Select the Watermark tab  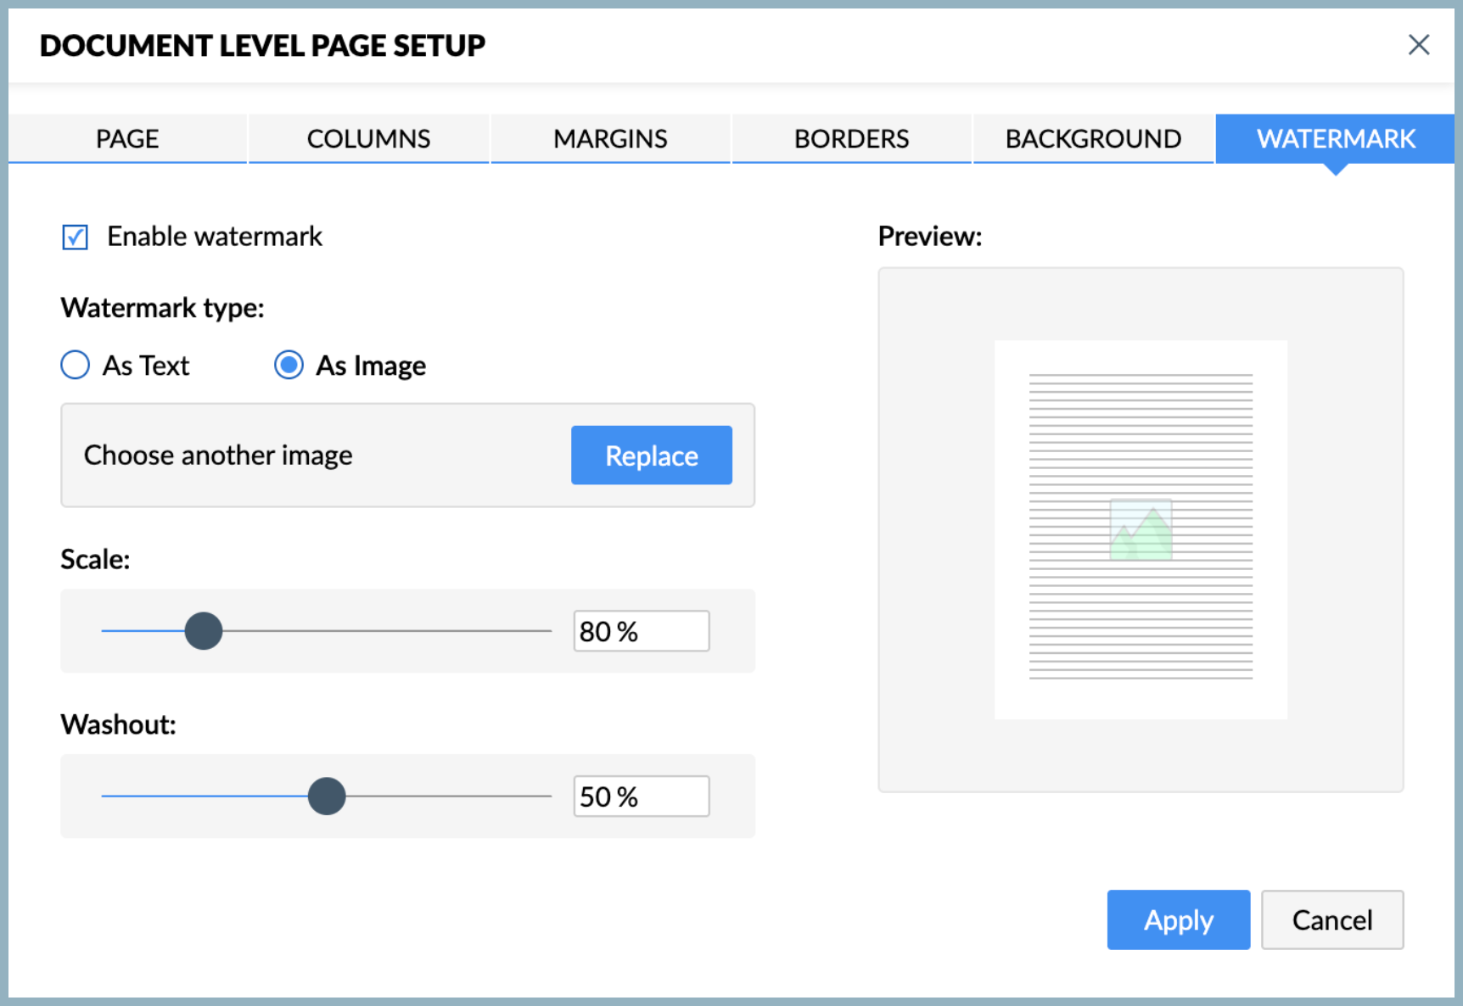click(x=1335, y=138)
